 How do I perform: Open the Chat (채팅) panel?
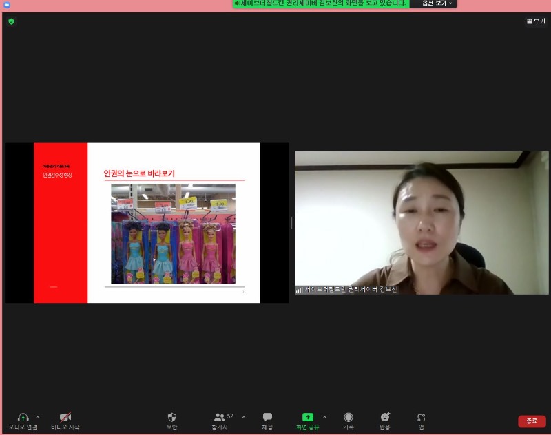point(267,418)
